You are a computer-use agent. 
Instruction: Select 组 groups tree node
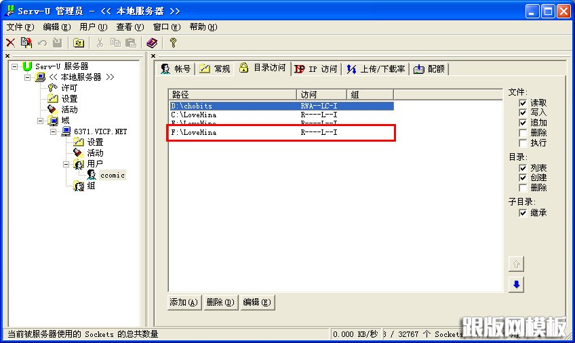point(91,186)
